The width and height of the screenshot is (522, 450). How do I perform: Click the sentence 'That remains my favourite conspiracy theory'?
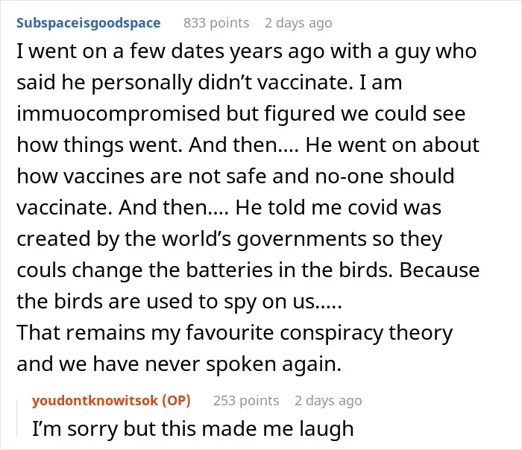coord(235,332)
